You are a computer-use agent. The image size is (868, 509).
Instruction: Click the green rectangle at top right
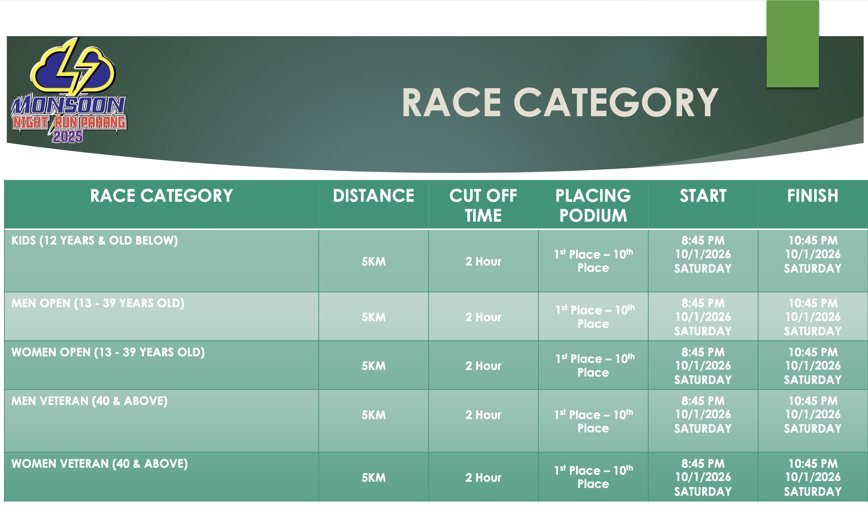792,44
